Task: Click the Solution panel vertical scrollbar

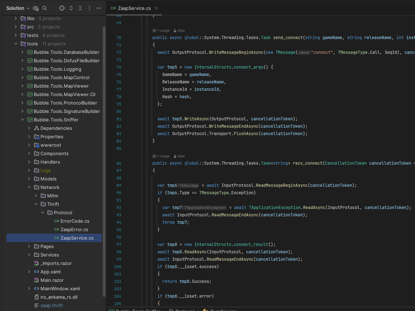Action: [x=104, y=161]
